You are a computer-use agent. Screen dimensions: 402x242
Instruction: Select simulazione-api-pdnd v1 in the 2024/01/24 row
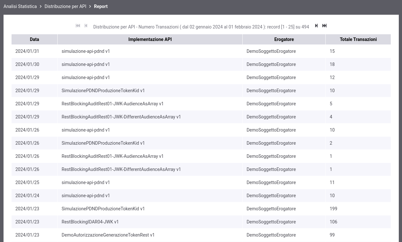(x=86, y=196)
